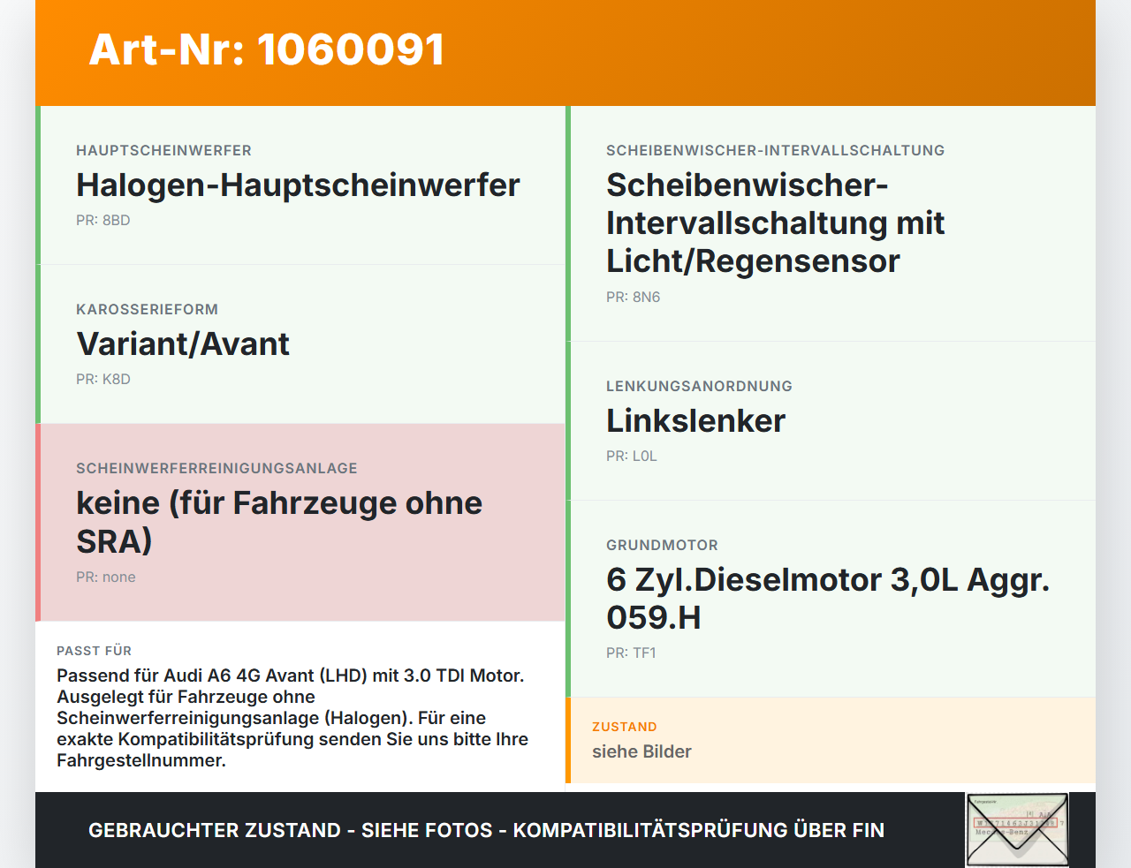Image resolution: width=1131 pixels, height=868 pixels.
Task: Select 'keine (für Fahrzeuge ohne SRA)' text
Action: pyautogui.click(x=279, y=521)
